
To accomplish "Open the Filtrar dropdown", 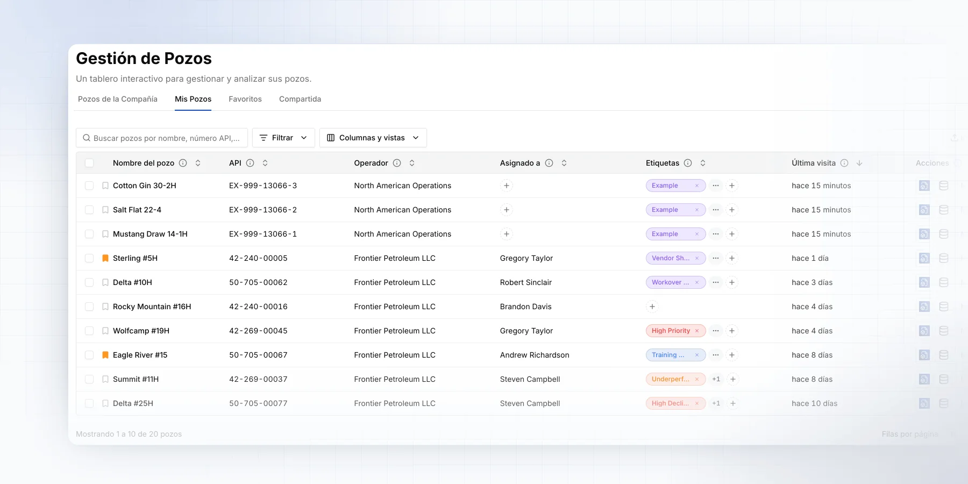I will [x=283, y=138].
